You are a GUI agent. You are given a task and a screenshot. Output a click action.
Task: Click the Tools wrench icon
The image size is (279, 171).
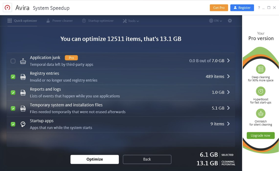pos(125,21)
